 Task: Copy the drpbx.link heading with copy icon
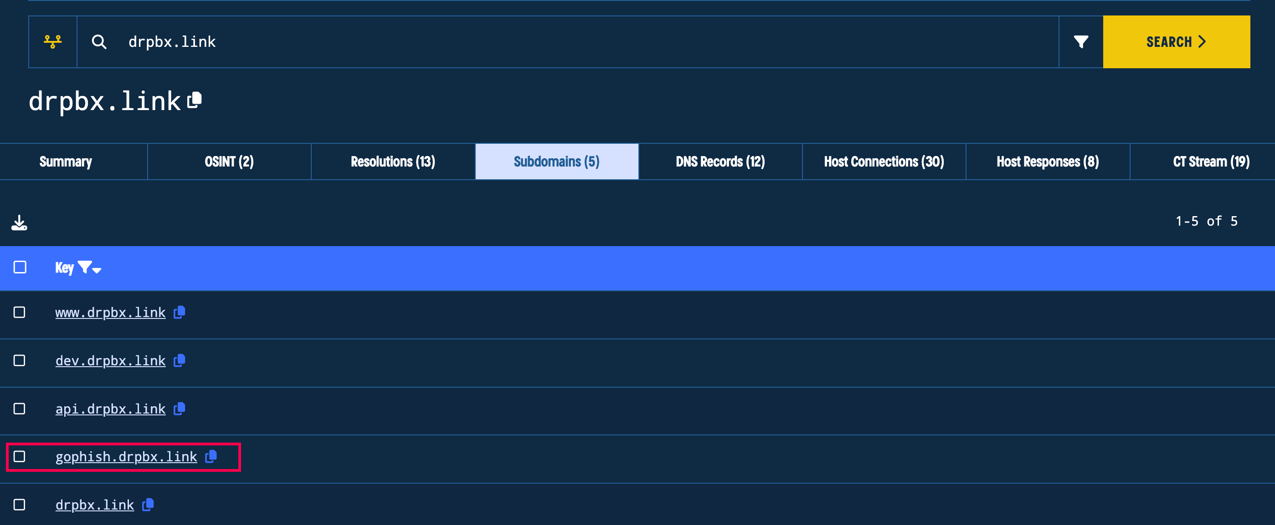point(195,101)
